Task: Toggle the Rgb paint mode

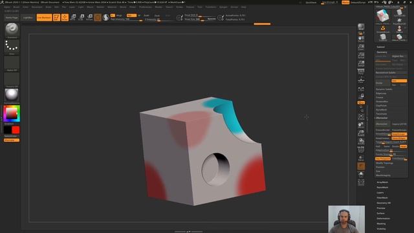Action: click(x=131, y=16)
